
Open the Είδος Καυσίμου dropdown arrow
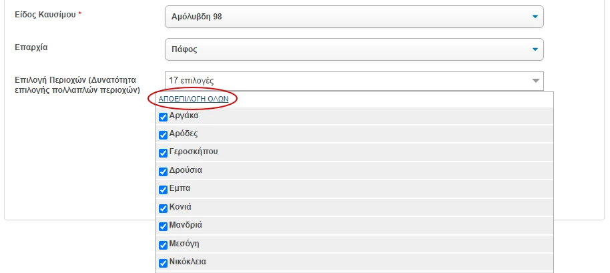535,17
